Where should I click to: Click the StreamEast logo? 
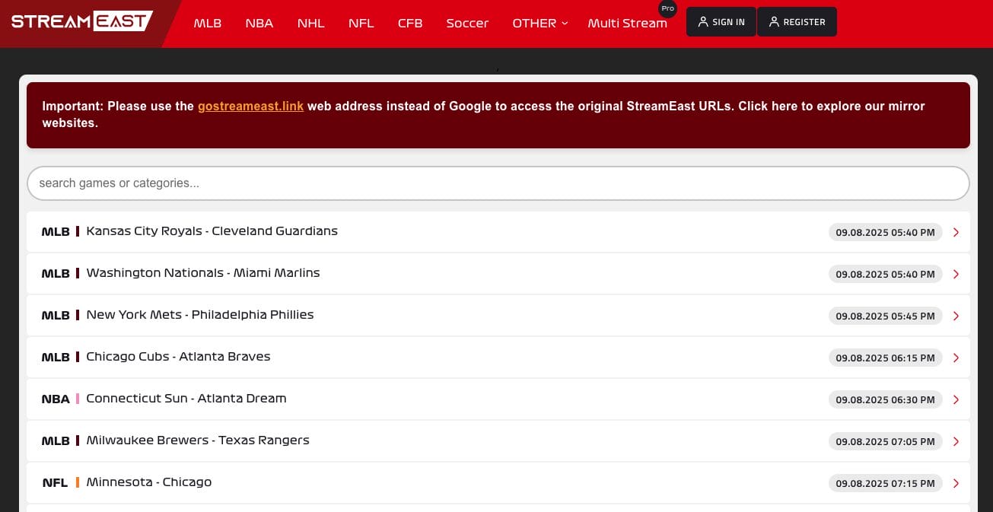[x=81, y=21]
